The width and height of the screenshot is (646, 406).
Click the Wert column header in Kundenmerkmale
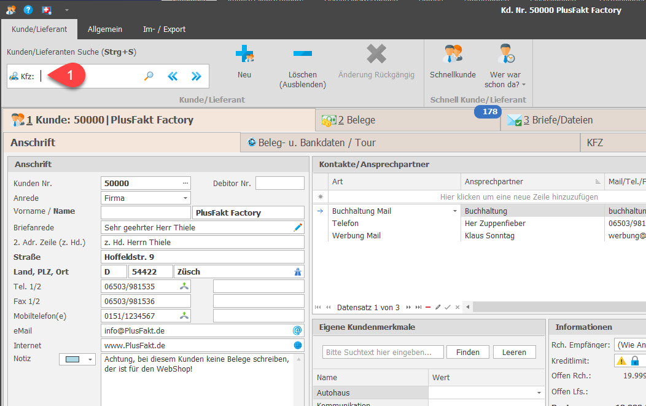(x=487, y=378)
